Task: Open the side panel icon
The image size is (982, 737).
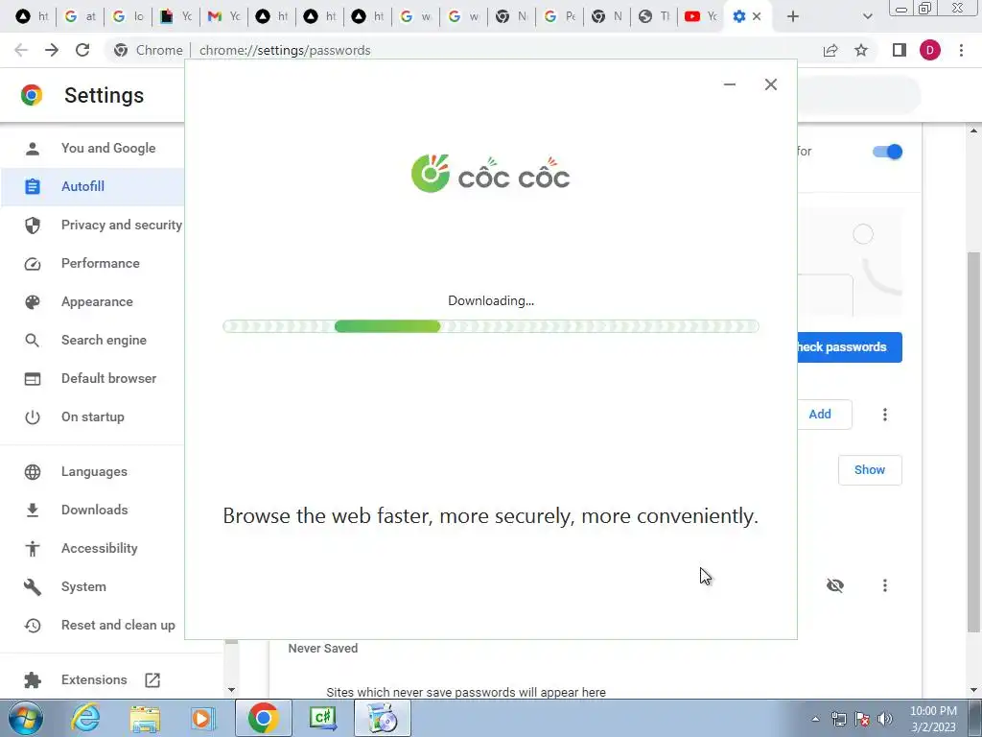Action: point(900,50)
